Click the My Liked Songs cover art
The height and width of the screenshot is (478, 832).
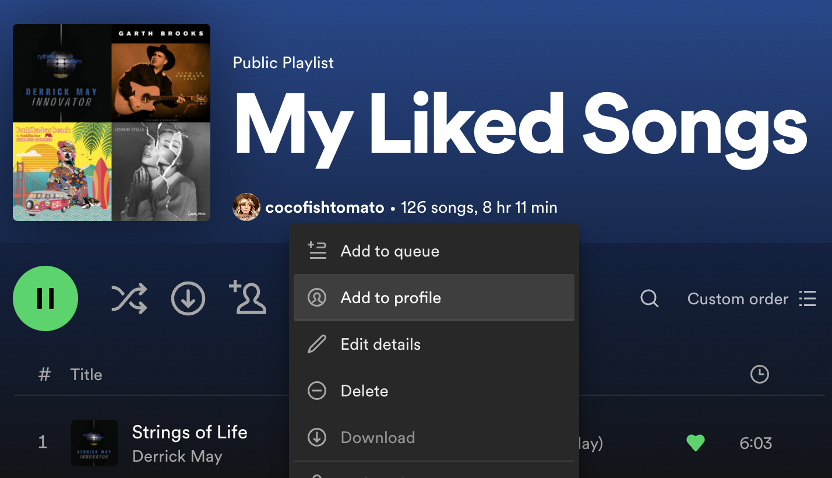[111, 122]
